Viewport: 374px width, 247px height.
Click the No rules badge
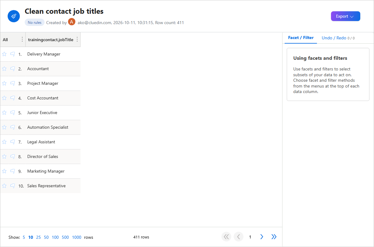pyautogui.click(x=34, y=23)
